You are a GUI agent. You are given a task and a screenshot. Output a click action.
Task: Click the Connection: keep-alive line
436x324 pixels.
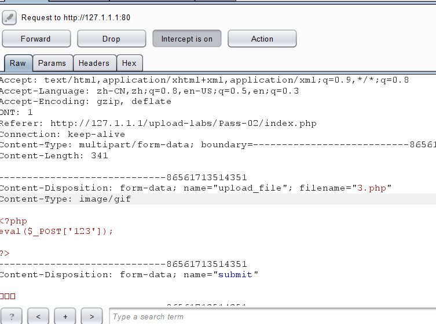tap(63, 134)
